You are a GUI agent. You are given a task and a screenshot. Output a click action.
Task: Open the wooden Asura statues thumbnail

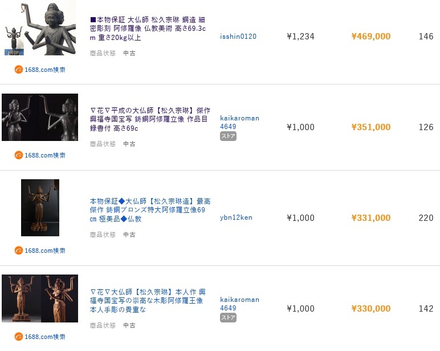coord(40,298)
